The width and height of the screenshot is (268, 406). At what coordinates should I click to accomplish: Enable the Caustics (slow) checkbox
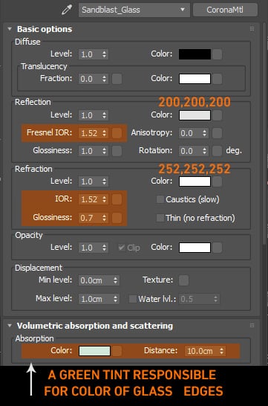160,199
